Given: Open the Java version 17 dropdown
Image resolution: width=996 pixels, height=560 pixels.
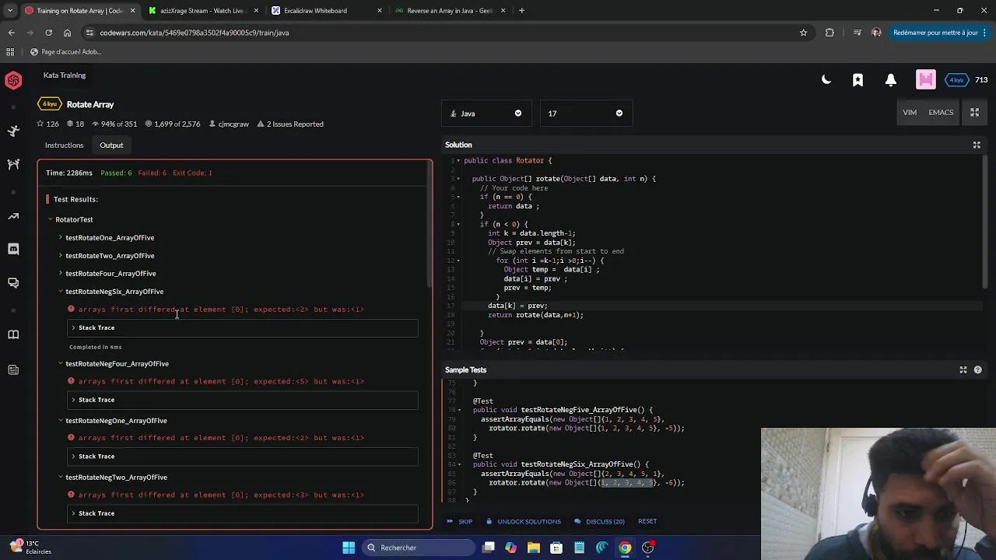Looking at the screenshot, I should [586, 114].
